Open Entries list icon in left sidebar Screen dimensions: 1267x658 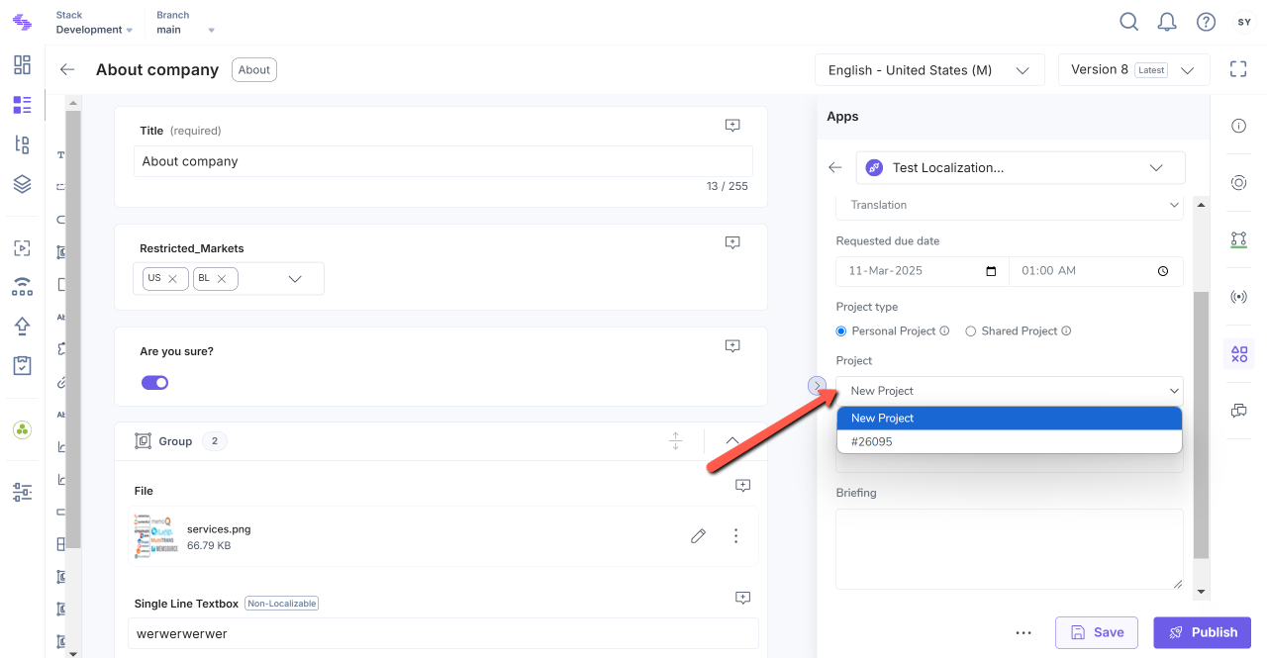22,105
